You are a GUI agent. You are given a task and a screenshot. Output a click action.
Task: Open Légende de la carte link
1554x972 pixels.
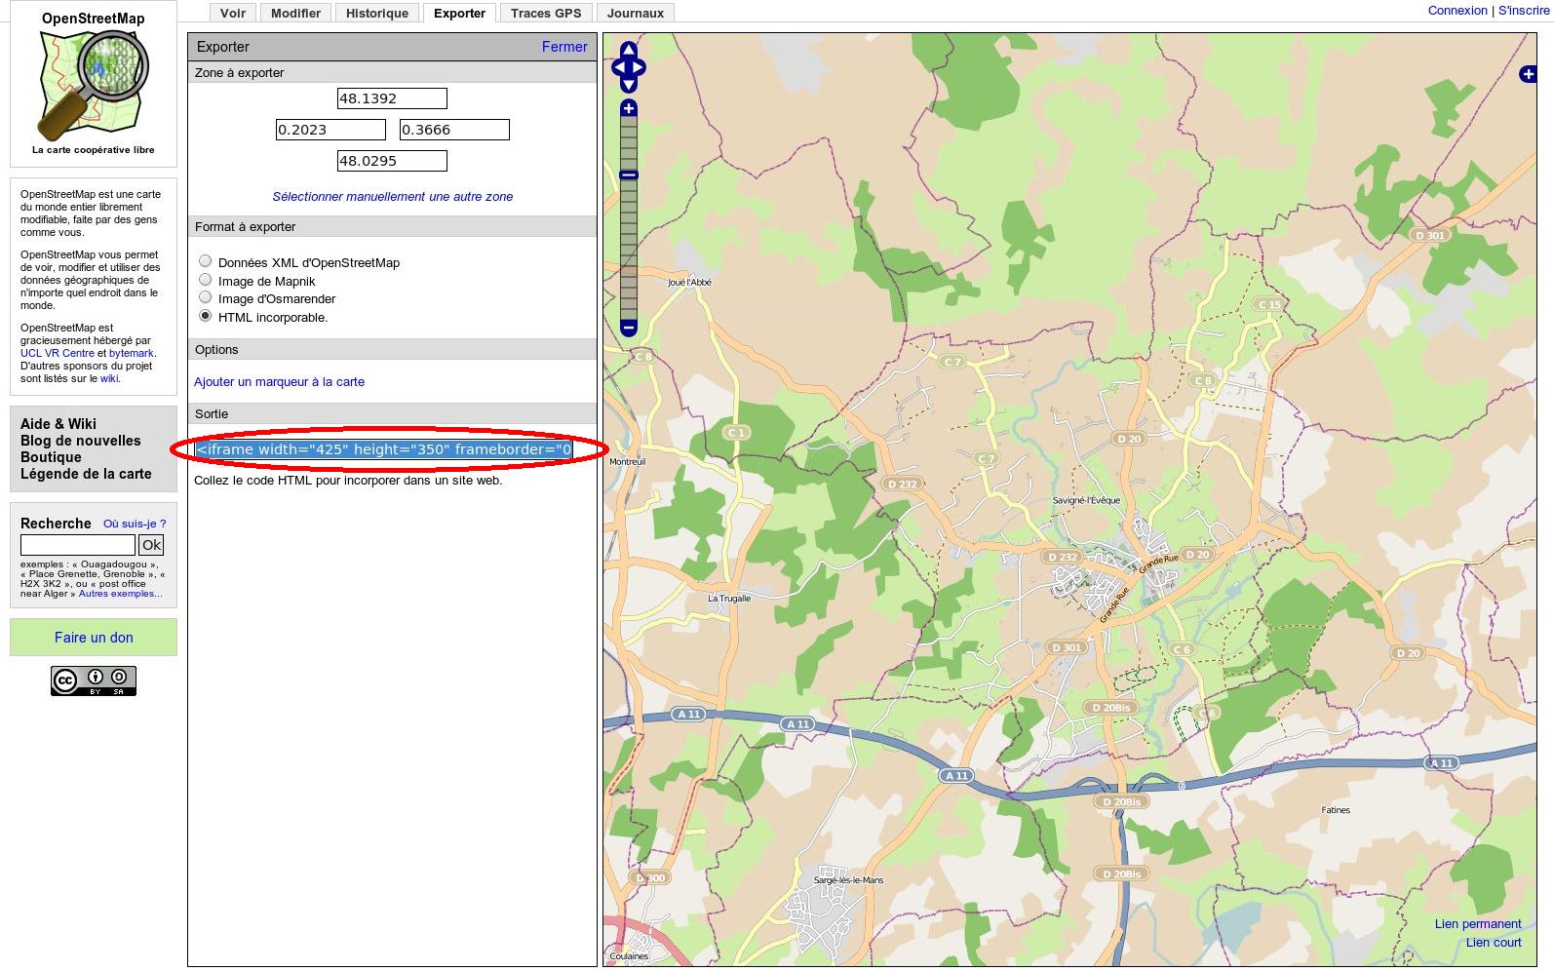[86, 474]
